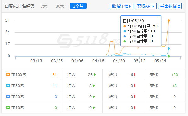Click the green up arrow in 前20名 row
The height and width of the screenshot is (116, 188).
pyautogui.click(x=94, y=97)
